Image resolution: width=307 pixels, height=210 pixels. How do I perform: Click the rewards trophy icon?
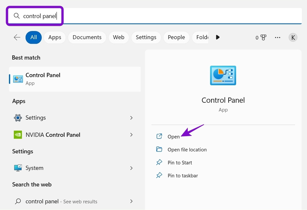pyautogui.click(x=263, y=37)
